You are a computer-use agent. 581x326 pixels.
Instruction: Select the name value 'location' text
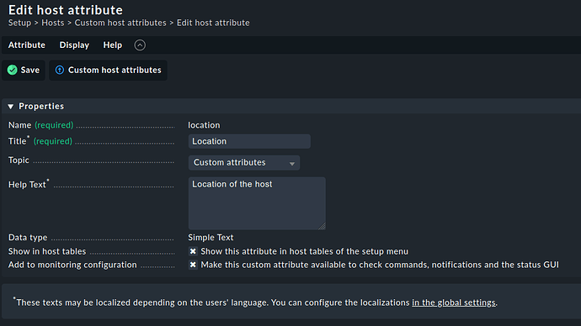click(204, 125)
